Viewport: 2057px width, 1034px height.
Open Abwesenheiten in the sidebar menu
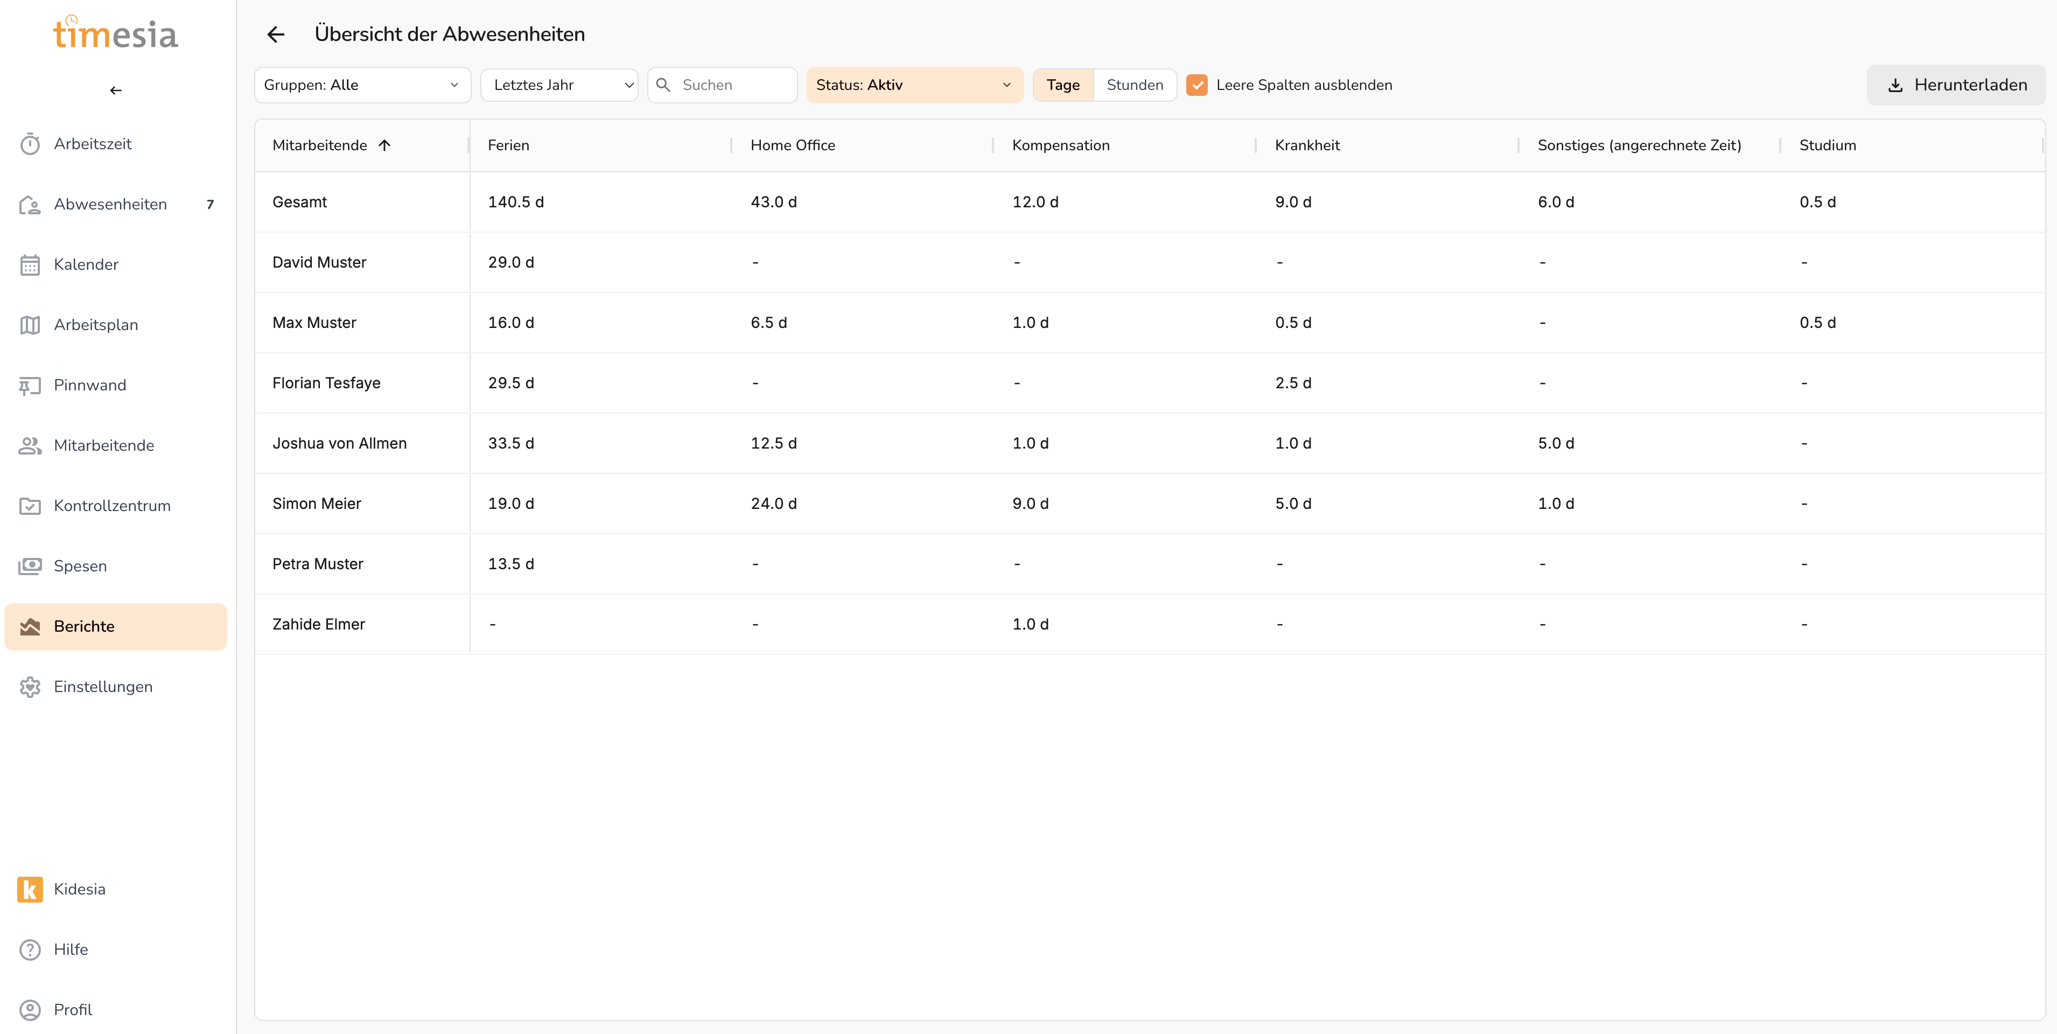pos(110,205)
